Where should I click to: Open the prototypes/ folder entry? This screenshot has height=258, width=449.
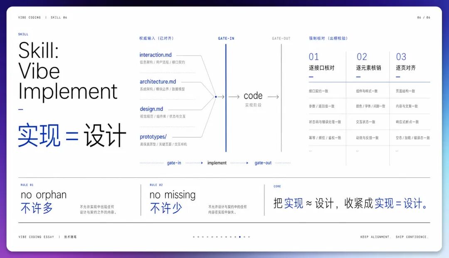point(153,137)
